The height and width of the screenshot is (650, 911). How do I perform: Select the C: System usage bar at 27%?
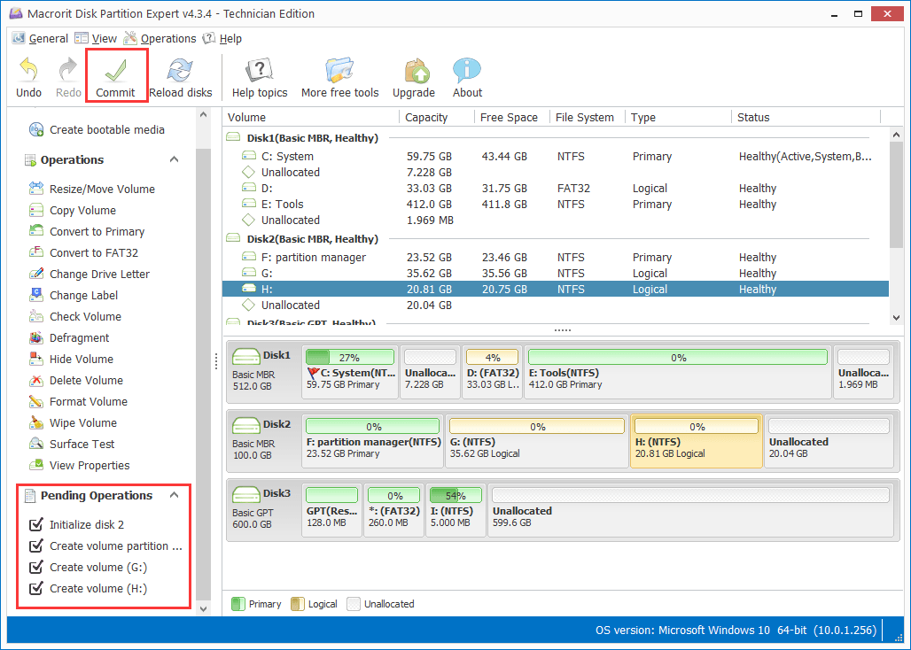[x=350, y=357]
